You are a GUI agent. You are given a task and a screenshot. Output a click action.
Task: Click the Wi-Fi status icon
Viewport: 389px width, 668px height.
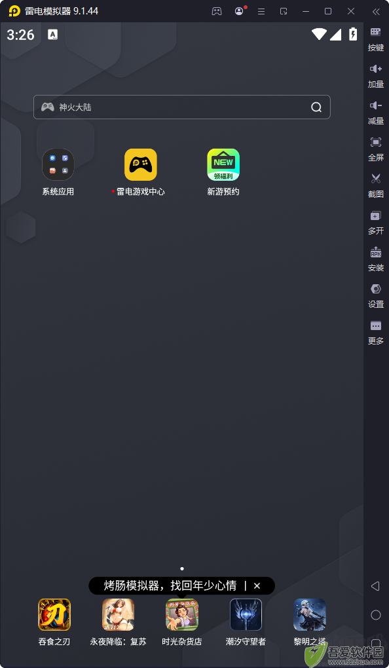(x=319, y=34)
